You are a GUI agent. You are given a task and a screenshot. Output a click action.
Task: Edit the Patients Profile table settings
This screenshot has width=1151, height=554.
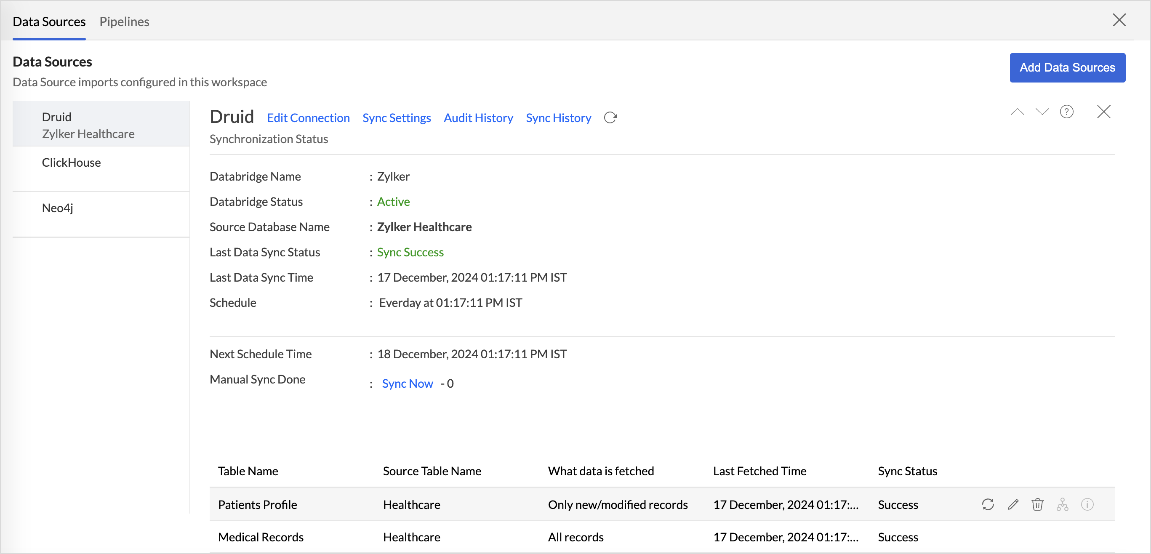coord(1013,504)
